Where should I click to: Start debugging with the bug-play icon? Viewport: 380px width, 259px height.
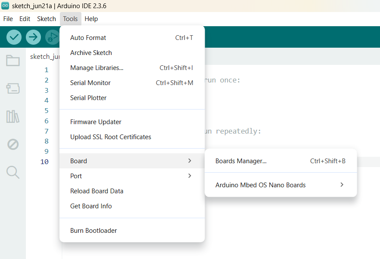coord(53,37)
